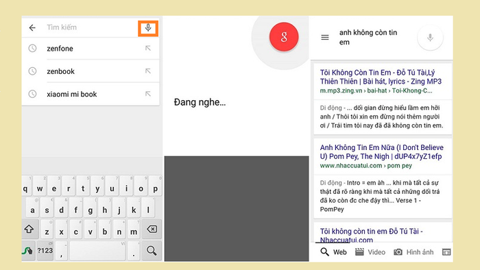Tap the g key on keyboard
This screenshot has height=270, width=480.
tap(91, 208)
